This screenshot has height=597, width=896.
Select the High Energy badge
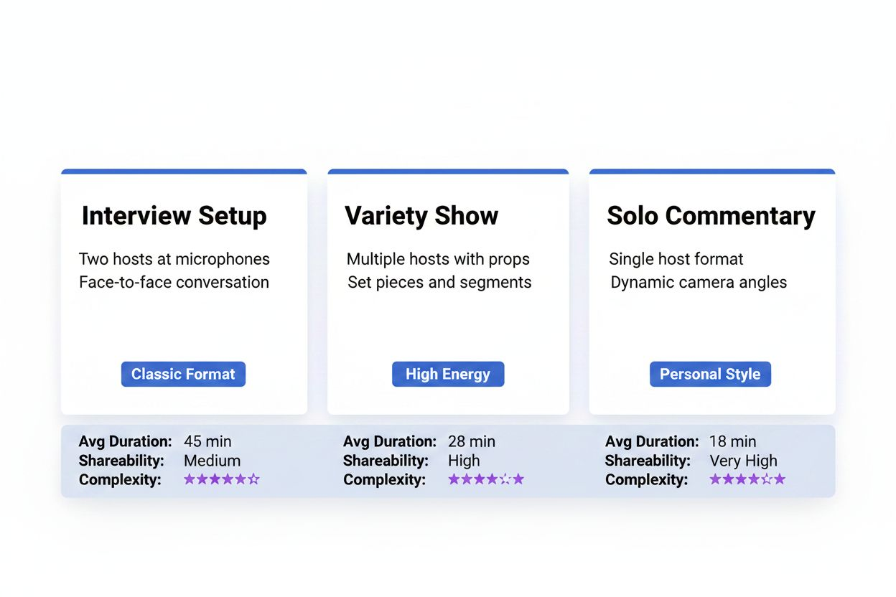tap(448, 374)
